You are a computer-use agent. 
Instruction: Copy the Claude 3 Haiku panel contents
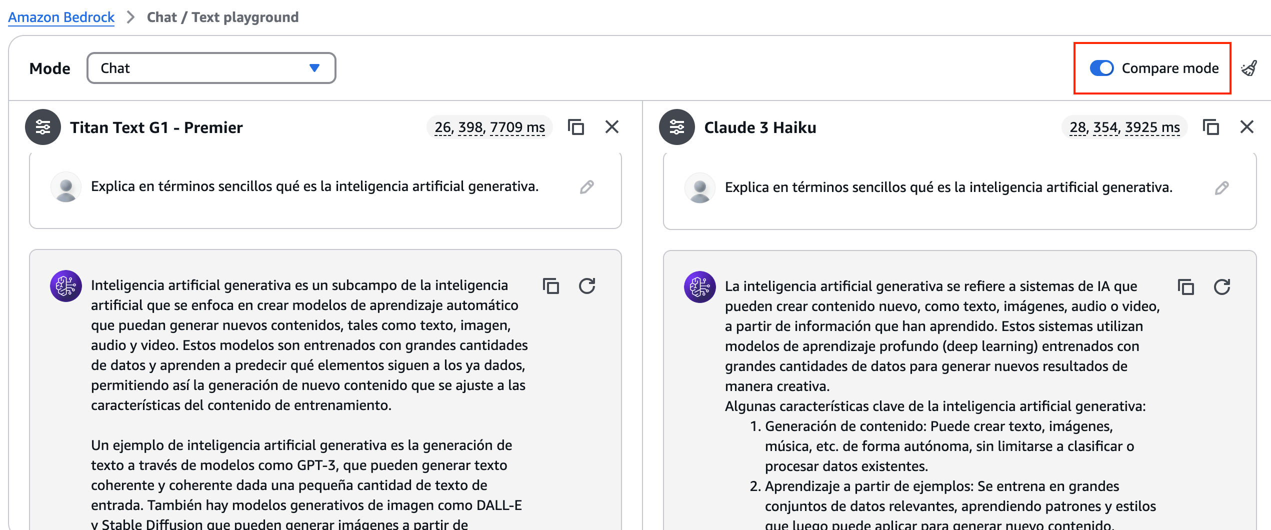click(x=1211, y=127)
